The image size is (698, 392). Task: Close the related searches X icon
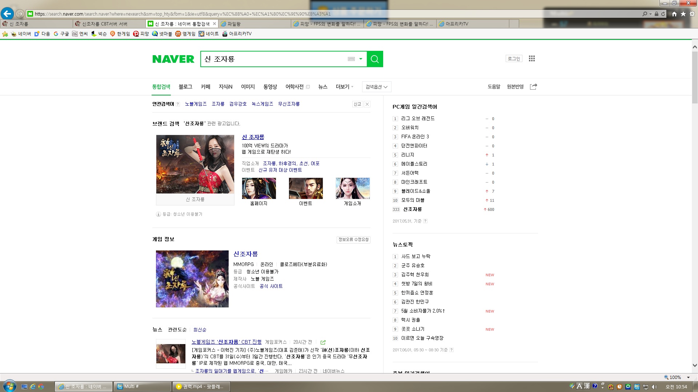click(367, 104)
